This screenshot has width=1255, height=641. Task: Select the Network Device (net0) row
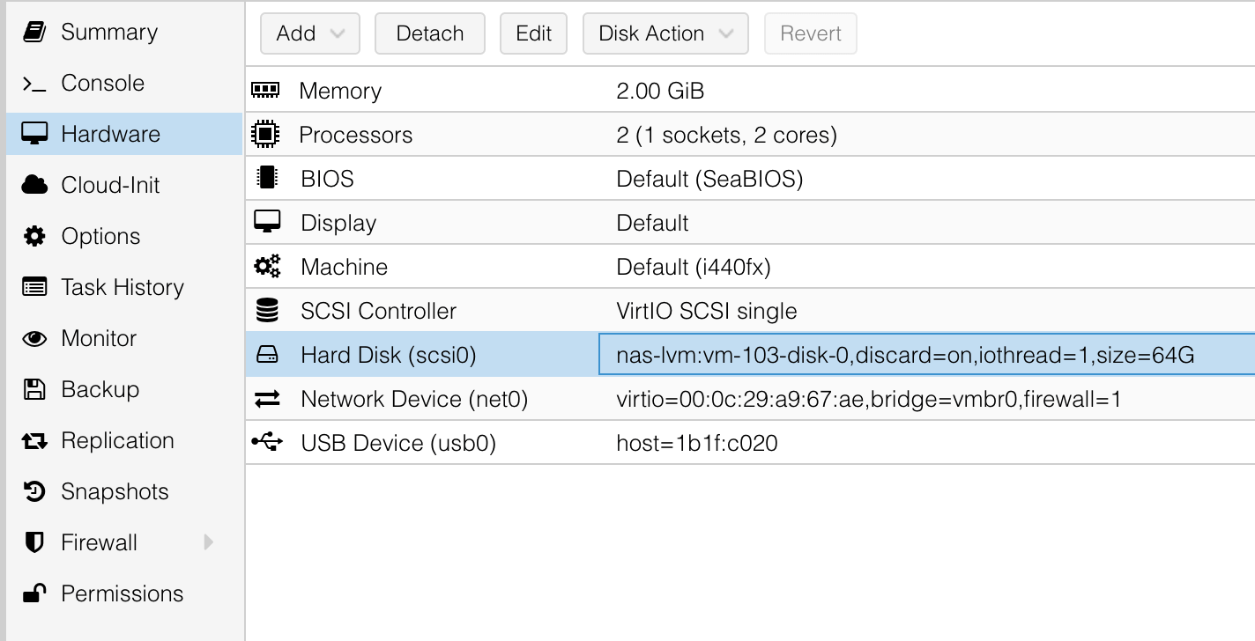pyautogui.click(x=414, y=399)
